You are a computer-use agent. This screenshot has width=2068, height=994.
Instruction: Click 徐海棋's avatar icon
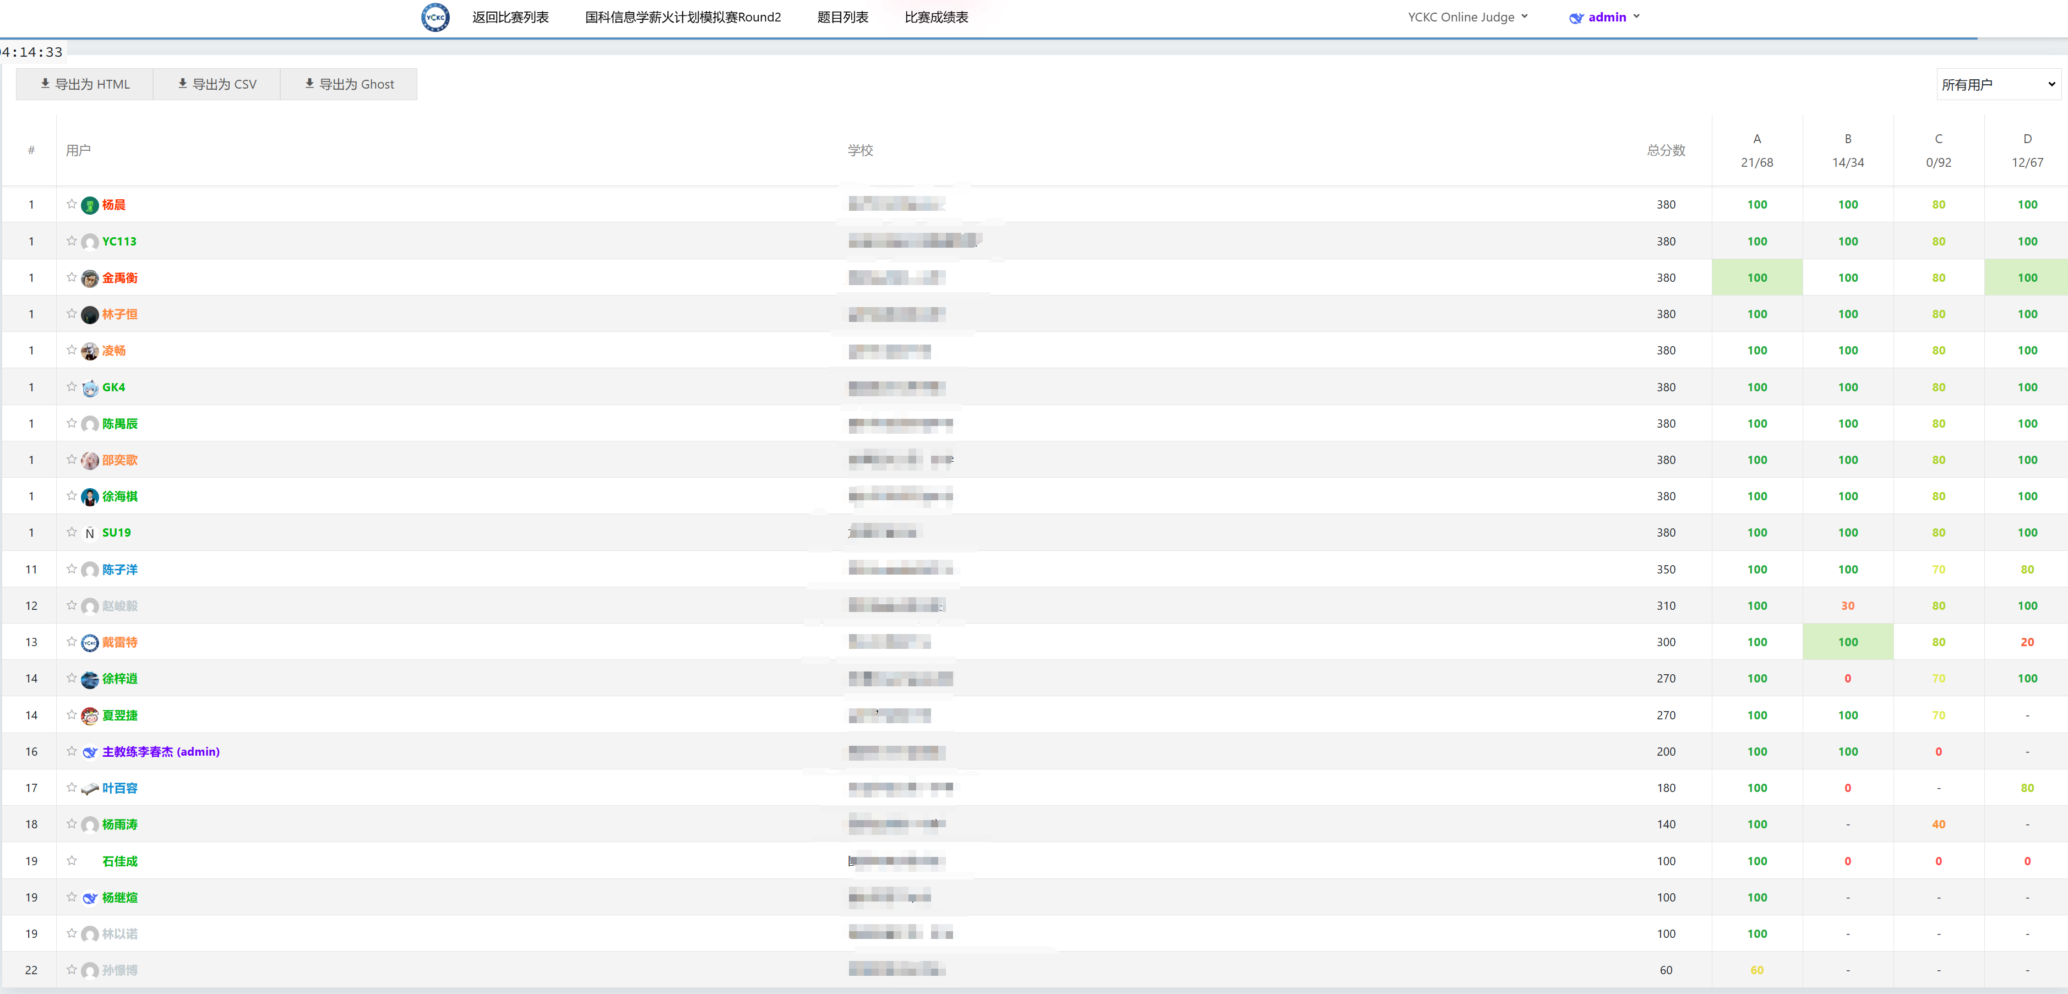click(90, 498)
